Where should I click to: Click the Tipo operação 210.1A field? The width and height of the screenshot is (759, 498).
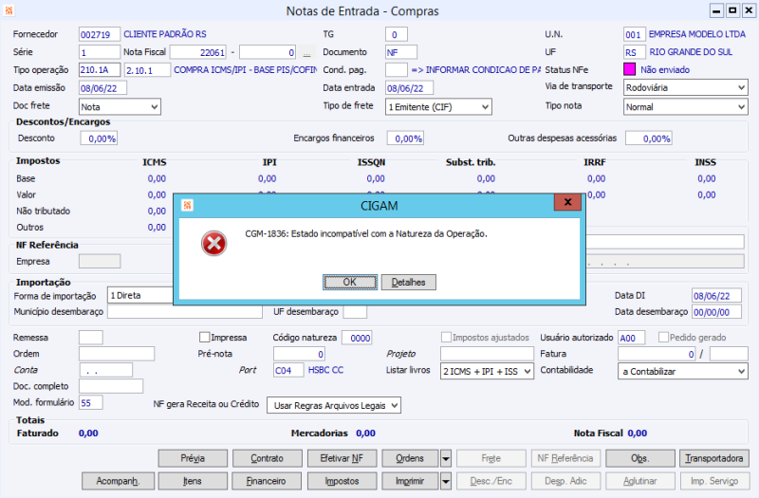pyautogui.click(x=100, y=69)
